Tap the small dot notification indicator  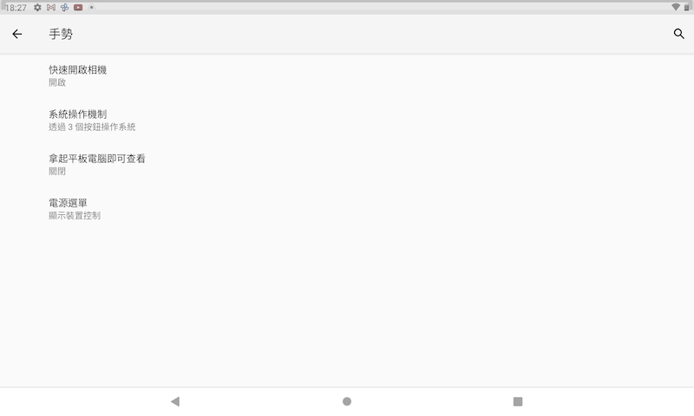pos(92,7)
